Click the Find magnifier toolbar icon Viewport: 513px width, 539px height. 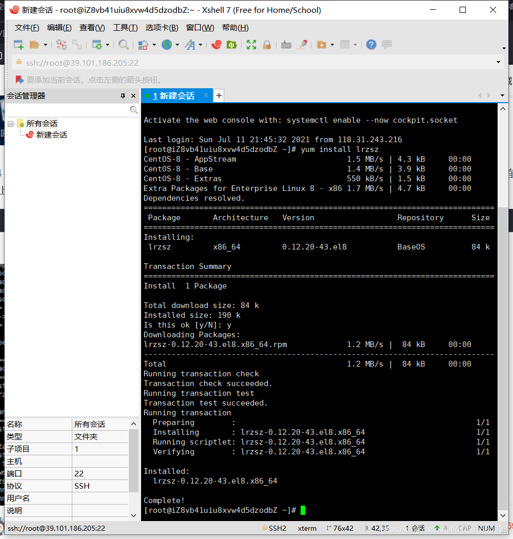pos(123,45)
